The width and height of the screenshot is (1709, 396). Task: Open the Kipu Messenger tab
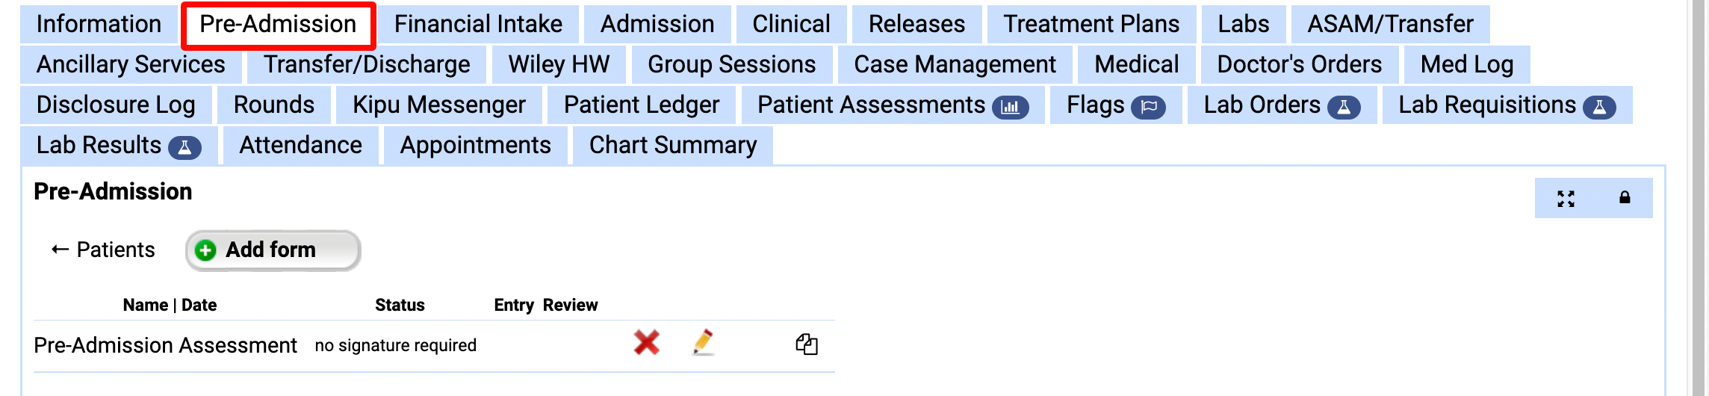point(439,105)
